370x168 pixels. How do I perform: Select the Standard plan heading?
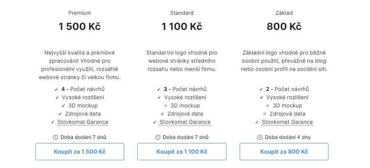(x=182, y=13)
